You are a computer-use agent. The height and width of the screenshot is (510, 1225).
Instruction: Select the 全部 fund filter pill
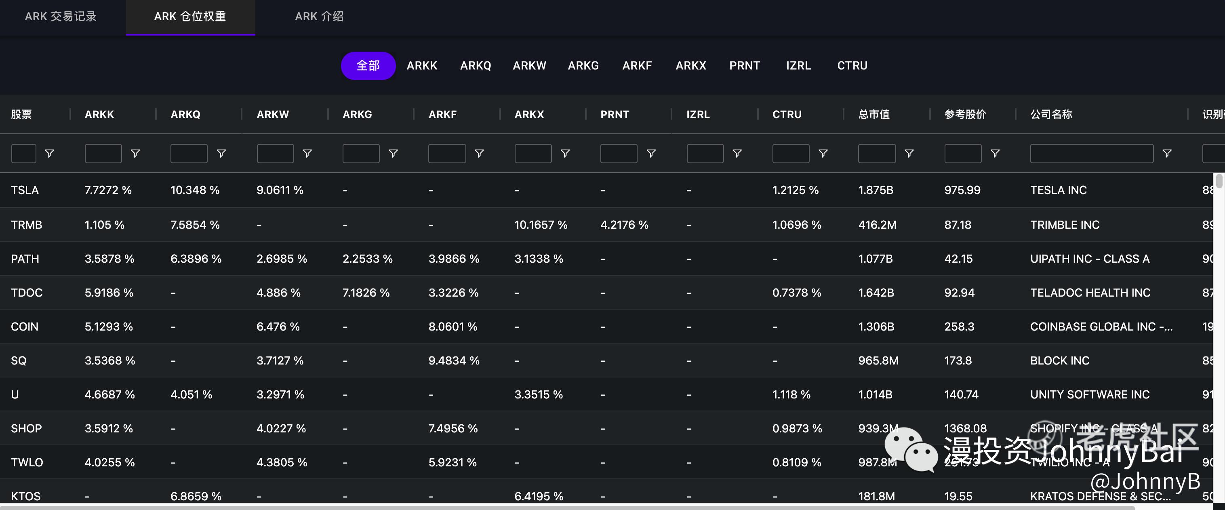pos(368,65)
